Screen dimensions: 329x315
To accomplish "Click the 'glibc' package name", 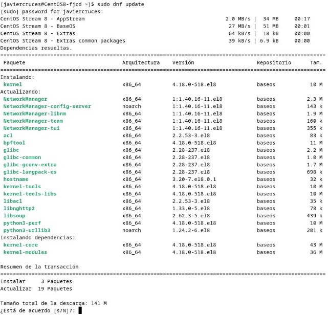I will pos(11,150).
